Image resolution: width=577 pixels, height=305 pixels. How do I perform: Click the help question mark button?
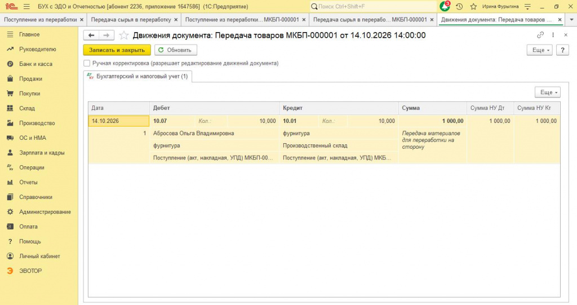(562, 50)
